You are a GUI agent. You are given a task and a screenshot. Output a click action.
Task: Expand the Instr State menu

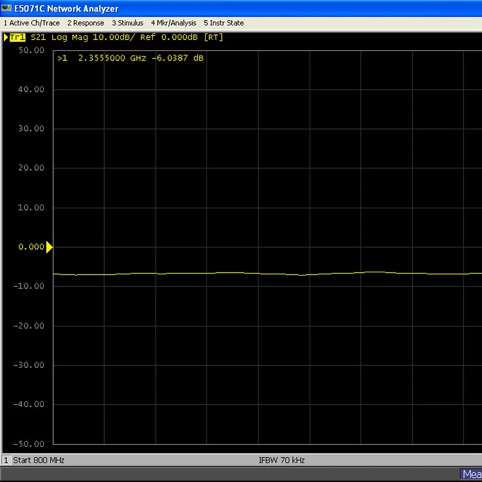point(224,23)
